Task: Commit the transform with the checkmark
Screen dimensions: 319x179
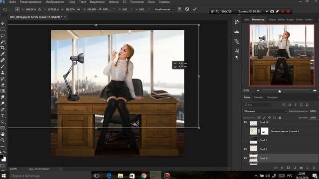Action: (195, 9)
